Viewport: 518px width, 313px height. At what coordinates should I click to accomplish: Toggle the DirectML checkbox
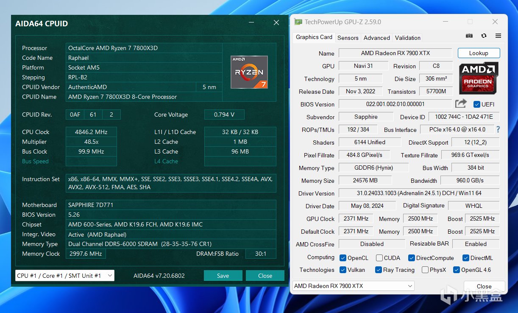[465, 258]
